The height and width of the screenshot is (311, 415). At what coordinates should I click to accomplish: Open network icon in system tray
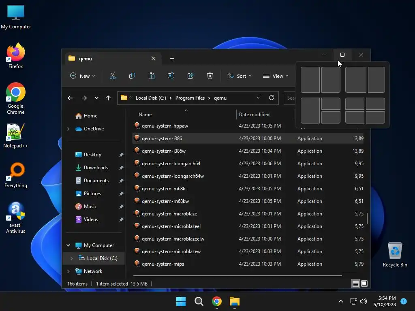353,301
